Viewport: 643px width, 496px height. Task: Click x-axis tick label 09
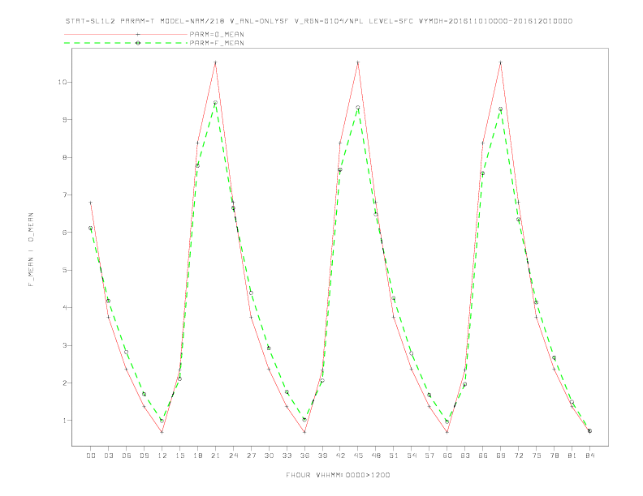[x=144, y=455]
